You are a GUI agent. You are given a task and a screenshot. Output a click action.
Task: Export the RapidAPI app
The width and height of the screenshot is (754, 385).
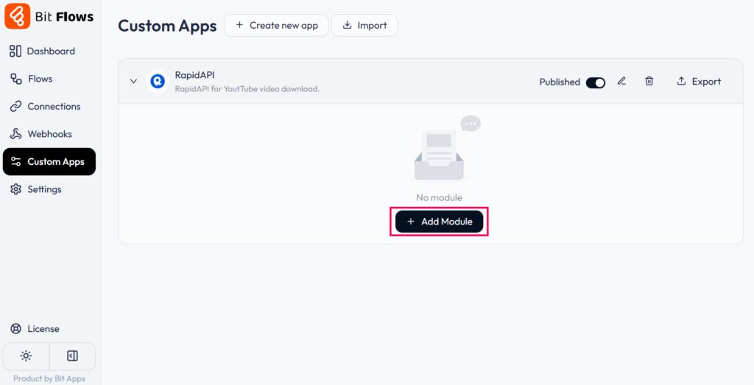(699, 82)
